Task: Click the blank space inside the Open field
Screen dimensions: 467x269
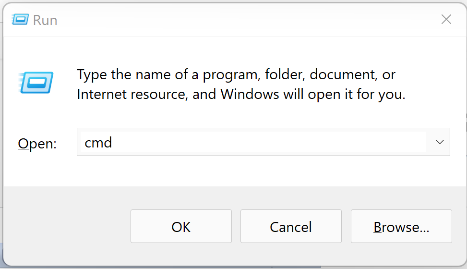Action: click(268, 142)
